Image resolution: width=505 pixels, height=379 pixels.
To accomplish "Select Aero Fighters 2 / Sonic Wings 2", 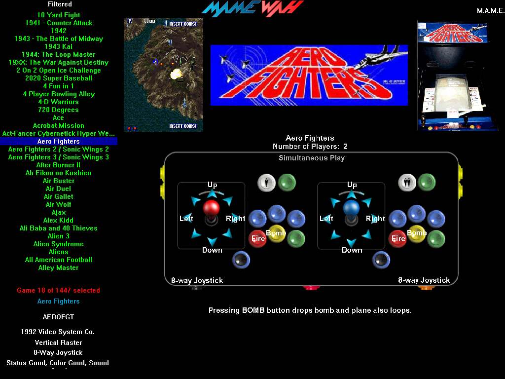I will [x=58, y=149].
